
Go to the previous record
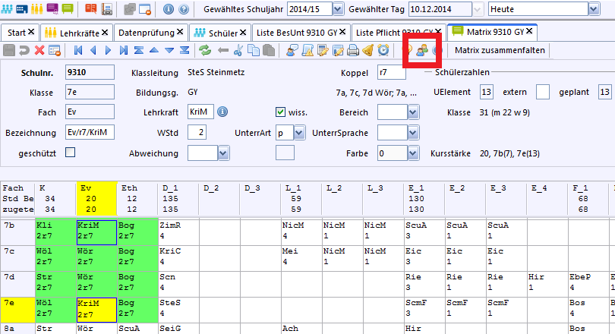click(93, 50)
